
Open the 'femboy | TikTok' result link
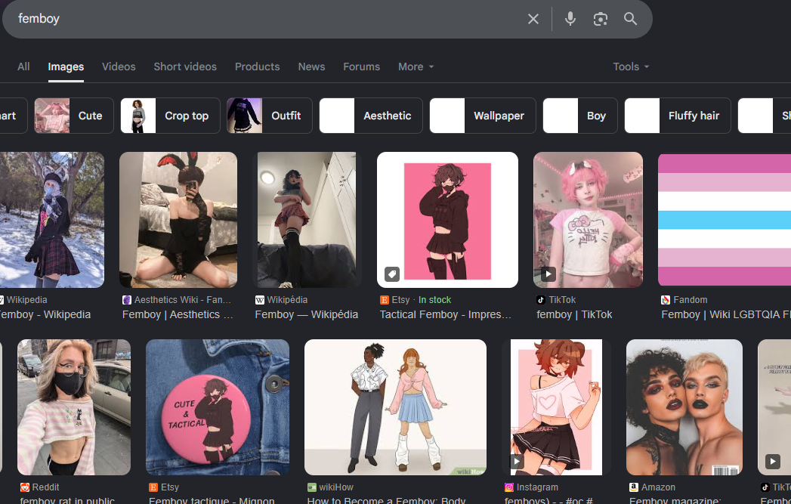[574, 314]
